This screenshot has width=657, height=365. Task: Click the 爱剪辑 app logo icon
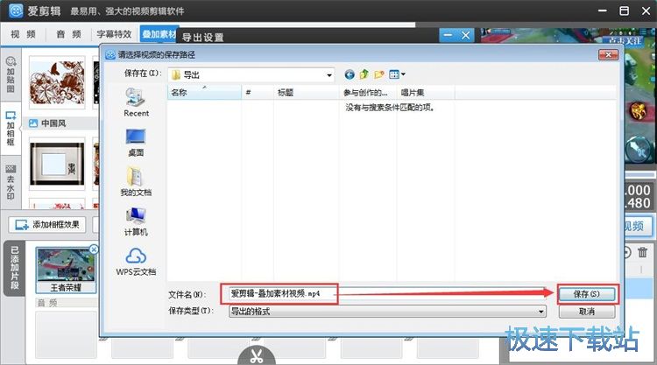tap(16, 11)
